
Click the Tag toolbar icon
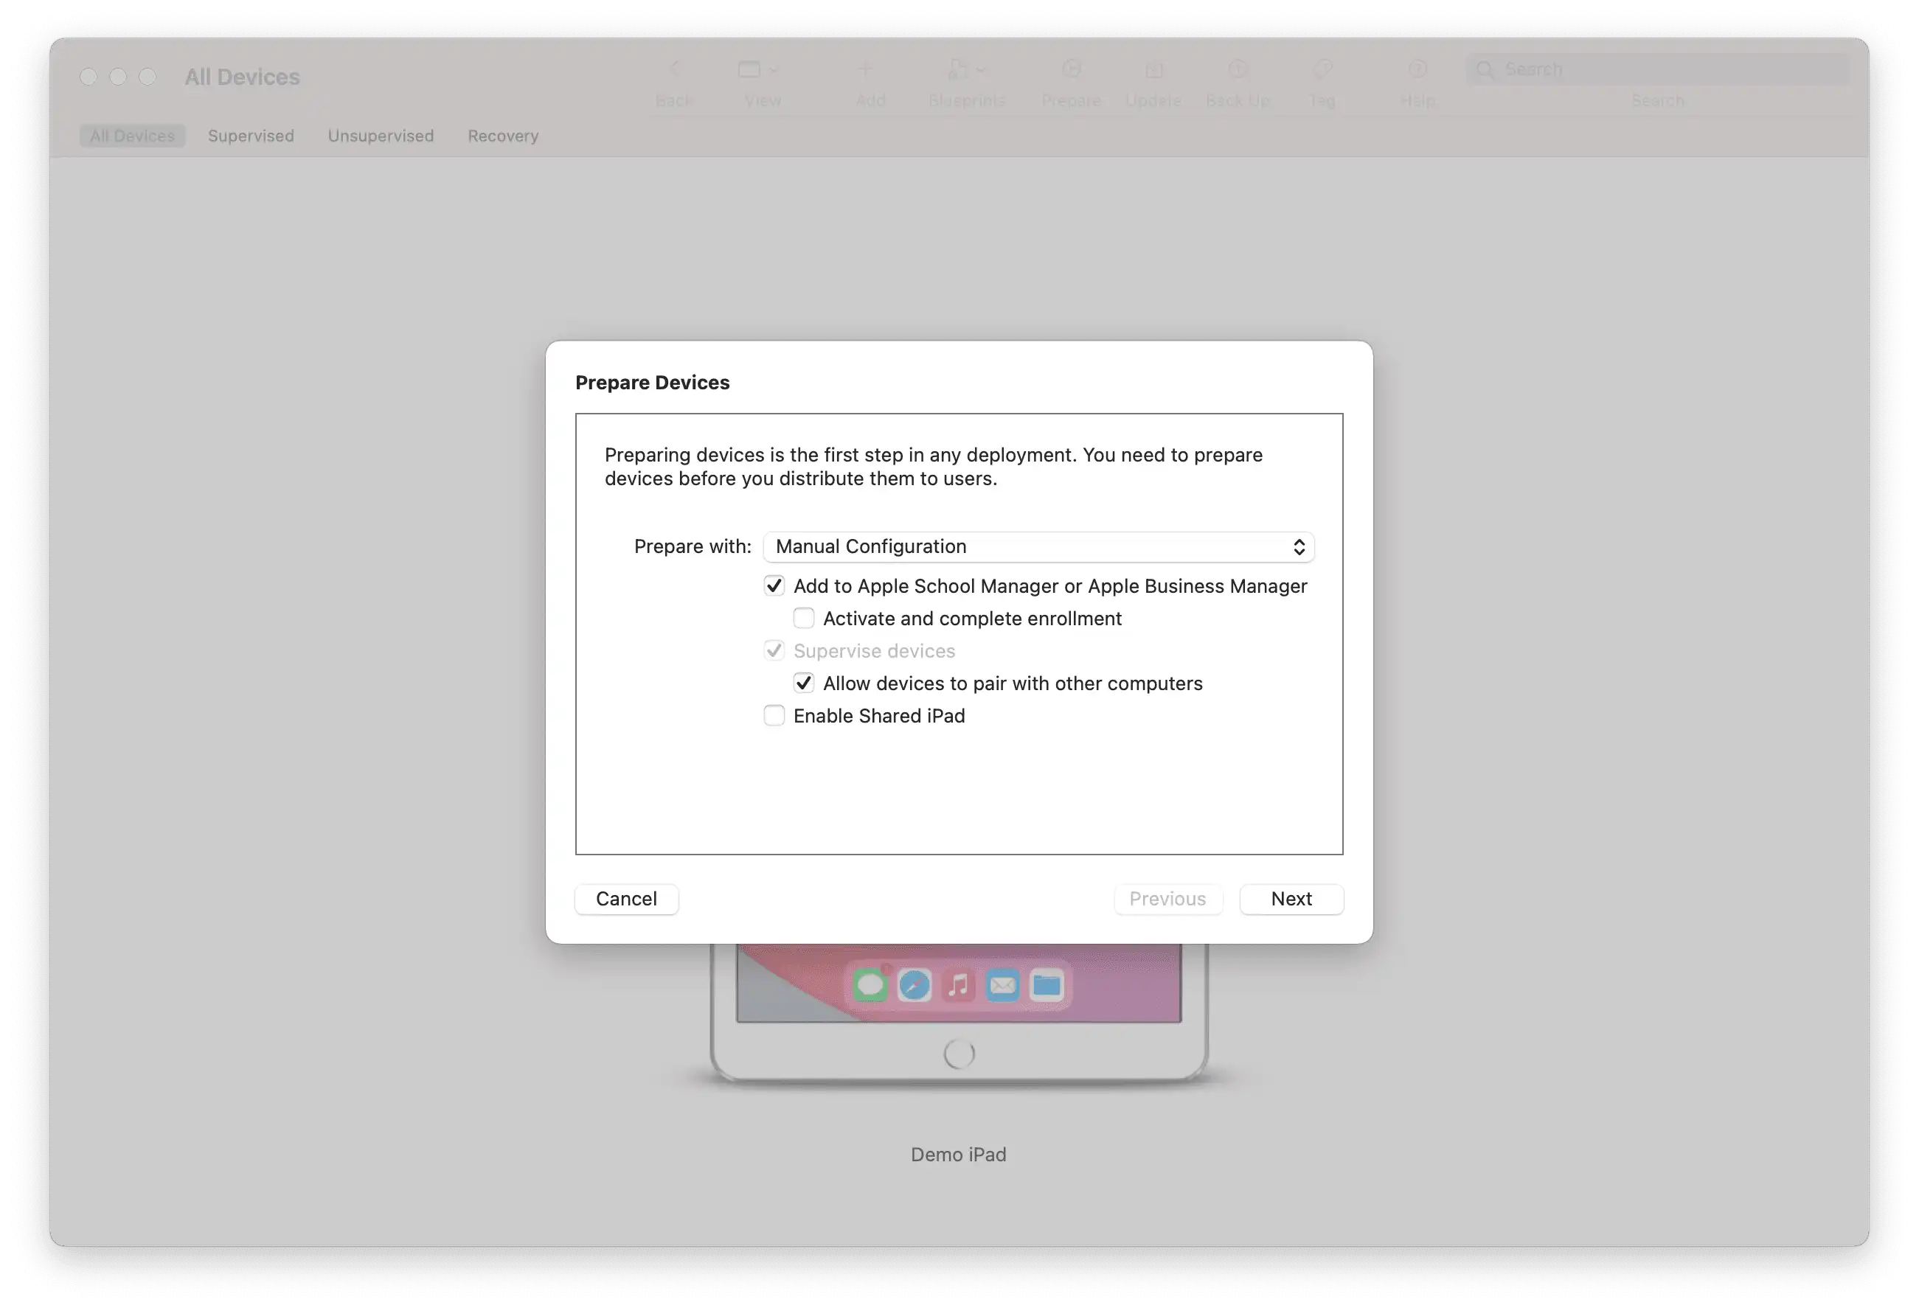pos(1322,70)
